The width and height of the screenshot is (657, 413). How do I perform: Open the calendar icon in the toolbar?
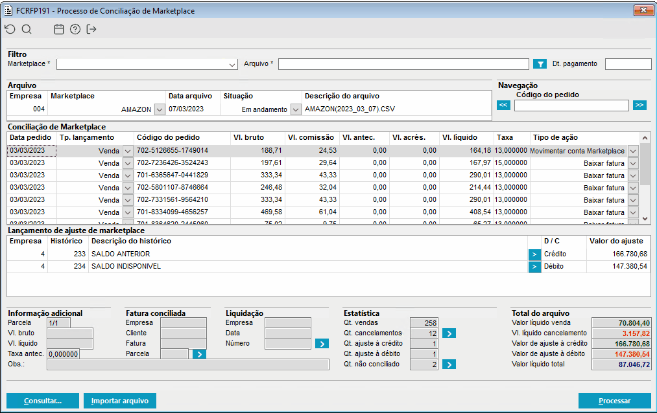pyautogui.click(x=59, y=29)
